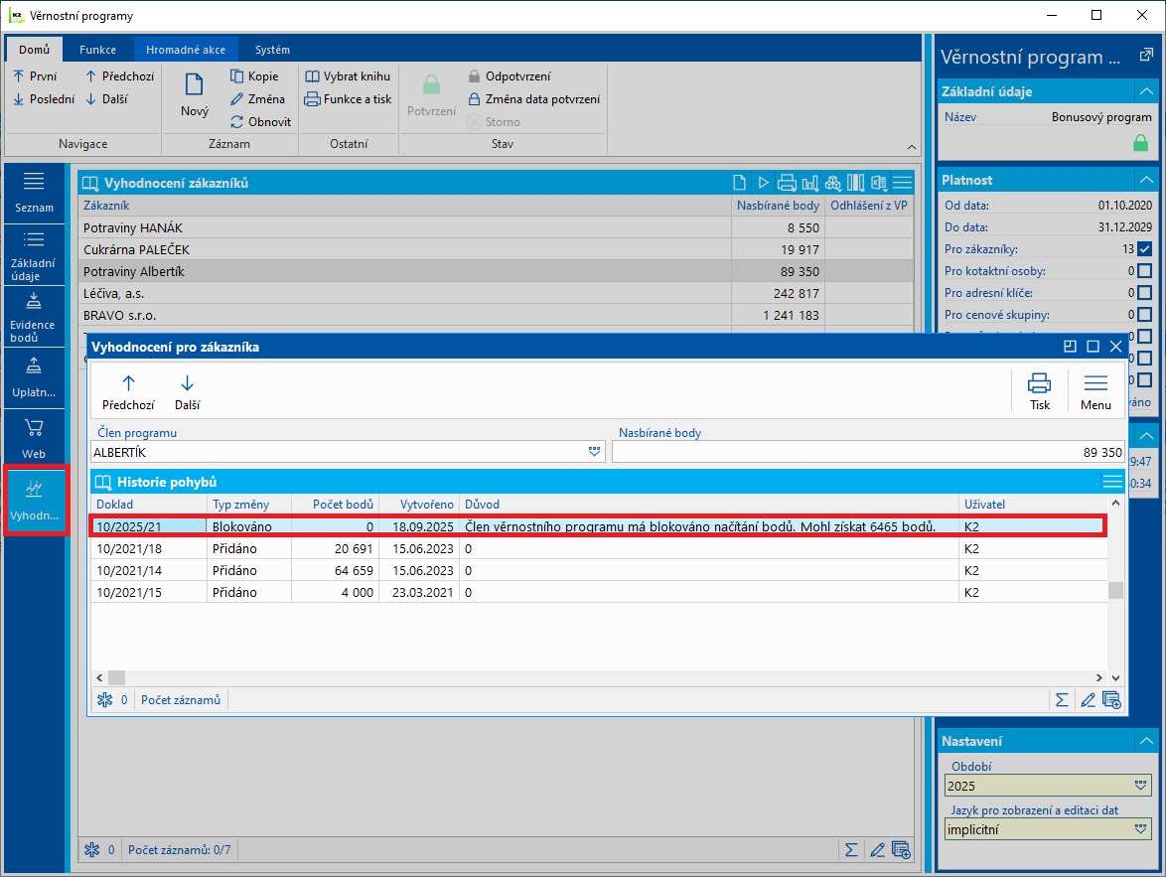1166x877 pixels.
Task: Check the Pro adresní klíče checkbox
Action: click(1144, 292)
